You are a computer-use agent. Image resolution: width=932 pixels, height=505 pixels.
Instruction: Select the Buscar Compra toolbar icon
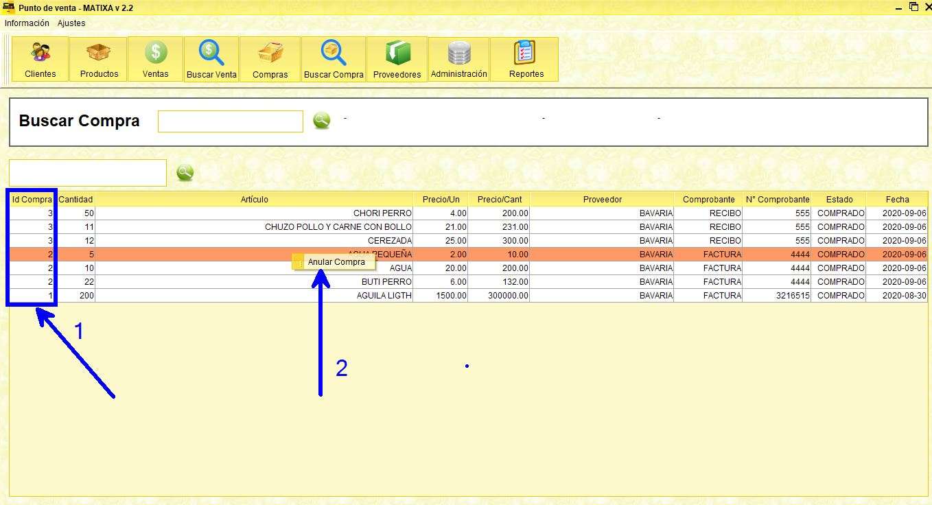334,58
